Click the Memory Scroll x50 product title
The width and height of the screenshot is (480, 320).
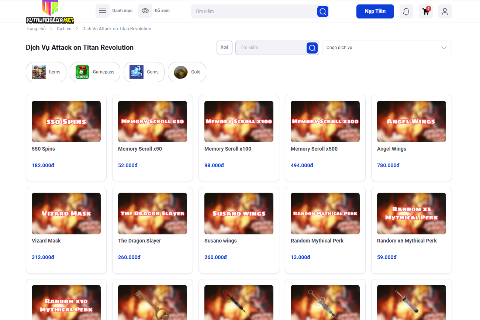pyautogui.click(x=140, y=149)
